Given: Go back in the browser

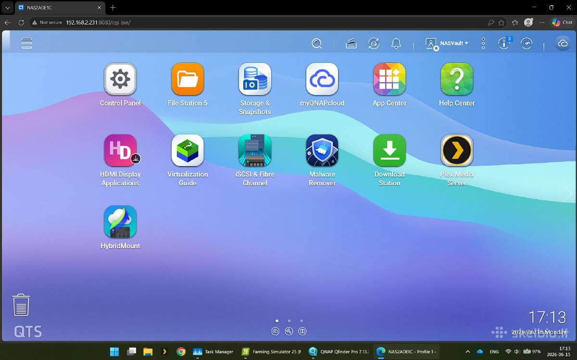Looking at the screenshot, I should (7, 23).
